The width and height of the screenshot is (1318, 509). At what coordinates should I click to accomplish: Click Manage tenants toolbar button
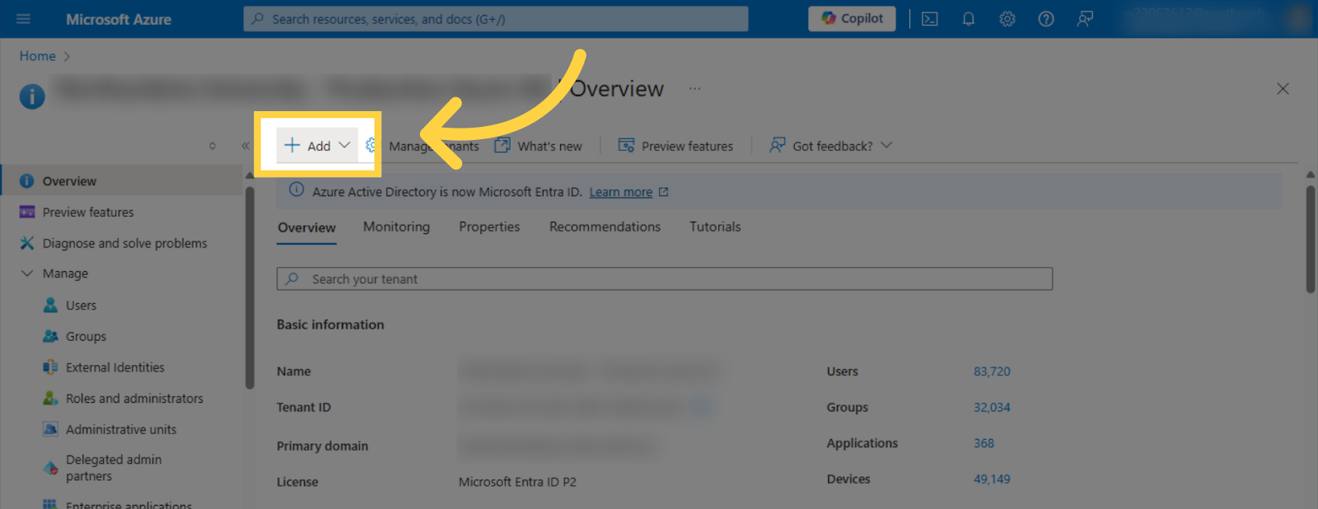coord(422,146)
